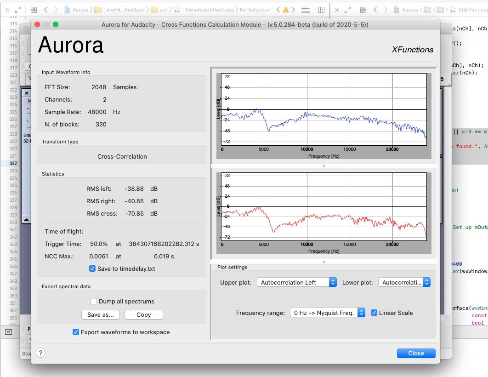Click the NCC Max value 0.0061
This screenshot has height=377, width=488.
(x=99, y=256)
